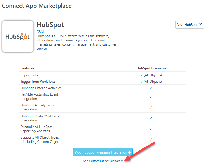The image size is (205, 167).
Task: Click the Add Custom Object Support link
Action: coord(103,161)
